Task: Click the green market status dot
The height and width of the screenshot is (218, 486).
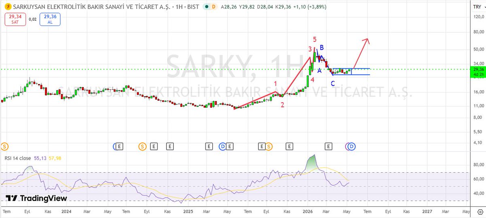Action: click(207, 7)
